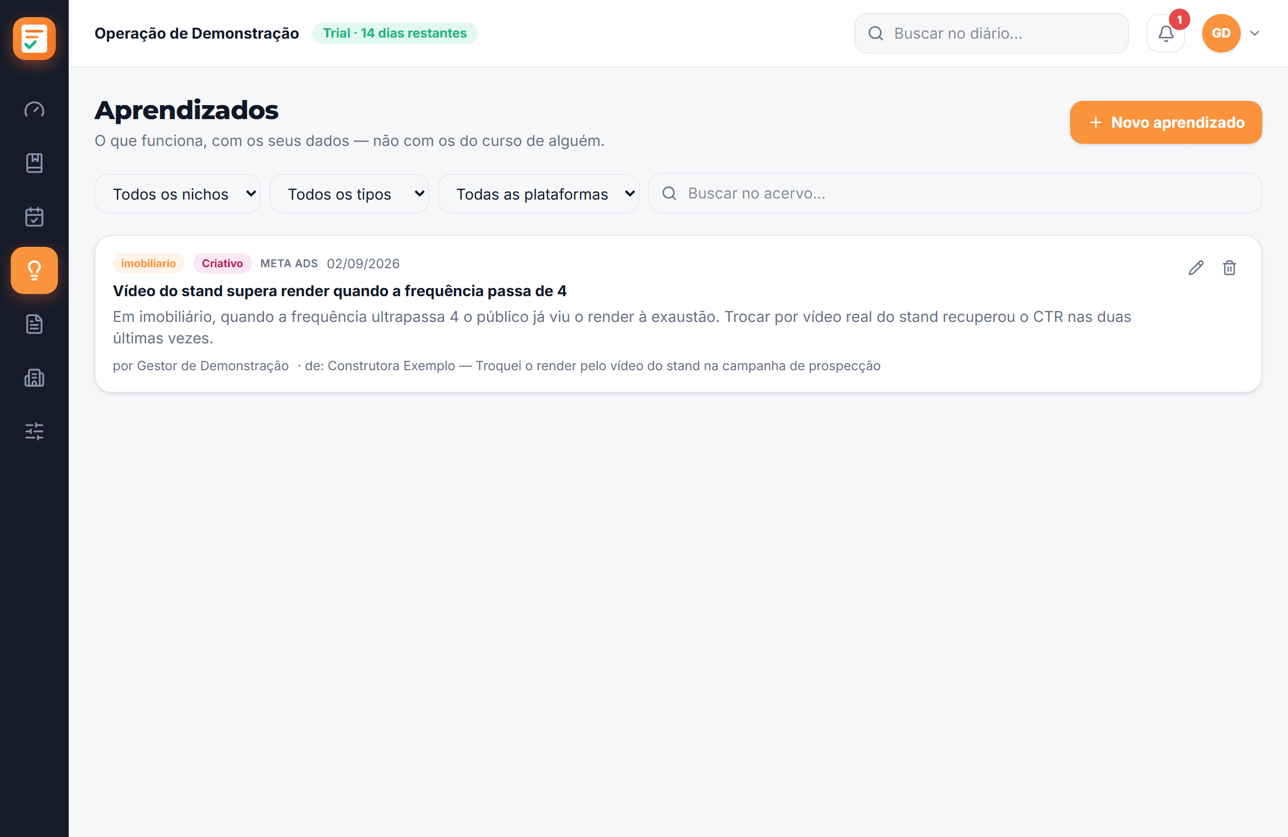
Task: Click the Aprendizados page heading
Action: coord(186,110)
